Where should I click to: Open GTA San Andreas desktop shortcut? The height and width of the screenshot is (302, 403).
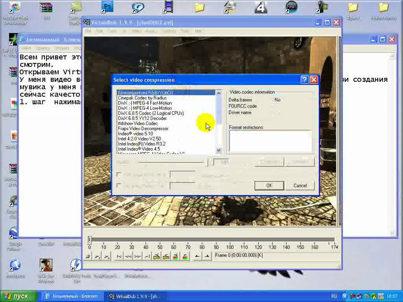pos(46,271)
